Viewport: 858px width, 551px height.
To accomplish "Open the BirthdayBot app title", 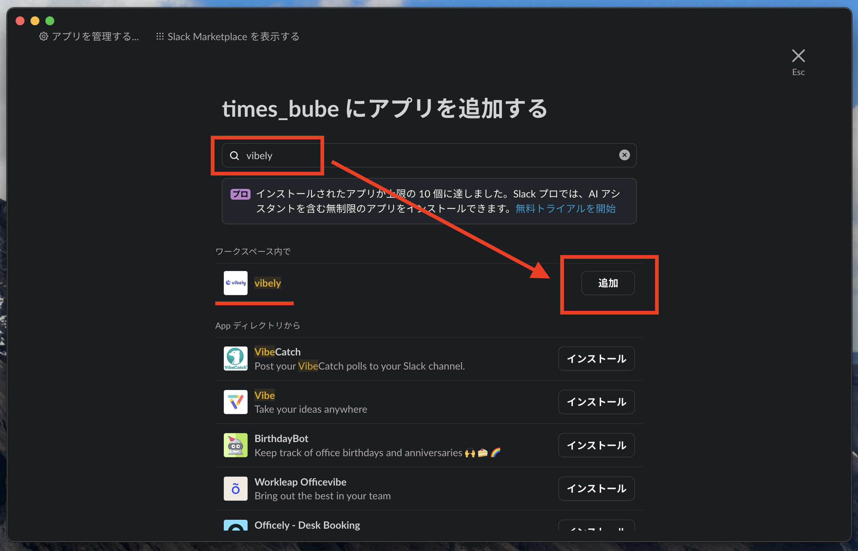I will tap(281, 438).
